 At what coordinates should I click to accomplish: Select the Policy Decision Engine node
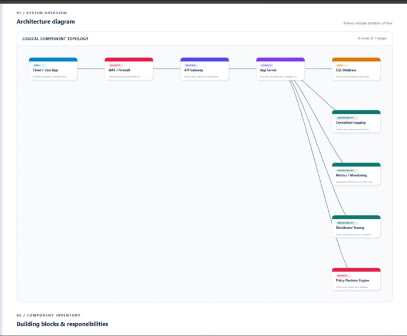point(356,280)
